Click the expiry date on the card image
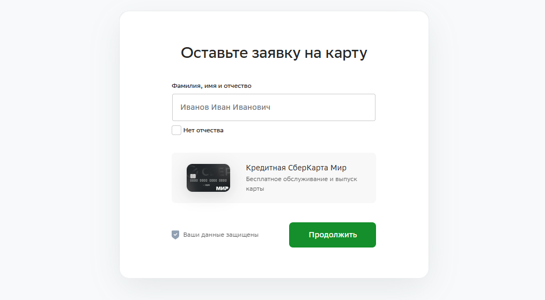Viewport: 545px width, 300px height. pyautogui.click(x=207, y=185)
